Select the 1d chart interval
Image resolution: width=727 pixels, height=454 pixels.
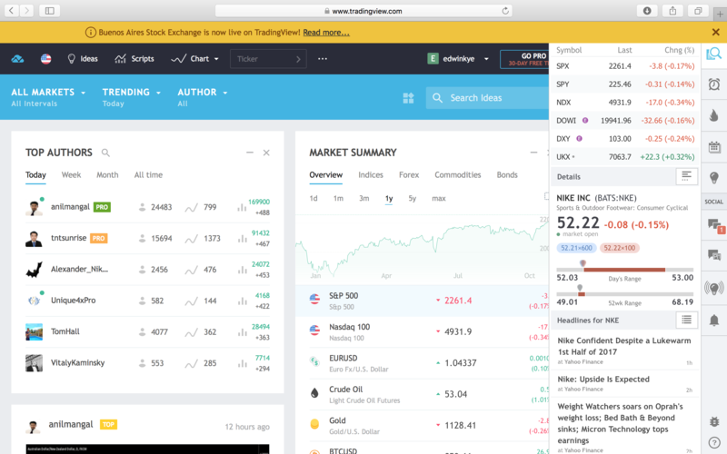click(314, 198)
